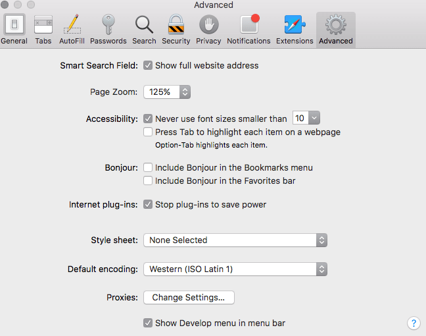Click the help question mark button

tap(414, 323)
